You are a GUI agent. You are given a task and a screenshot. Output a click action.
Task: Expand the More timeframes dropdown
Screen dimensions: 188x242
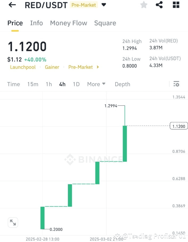point(96,84)
